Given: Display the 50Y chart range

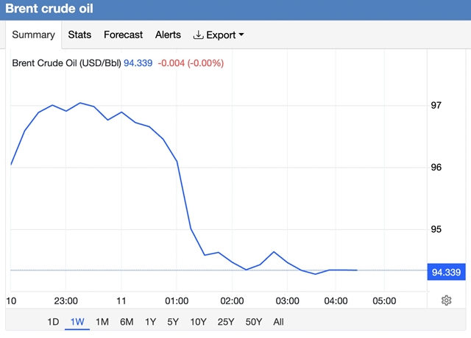Looking at the screenshot, I should tap(253, 322).
